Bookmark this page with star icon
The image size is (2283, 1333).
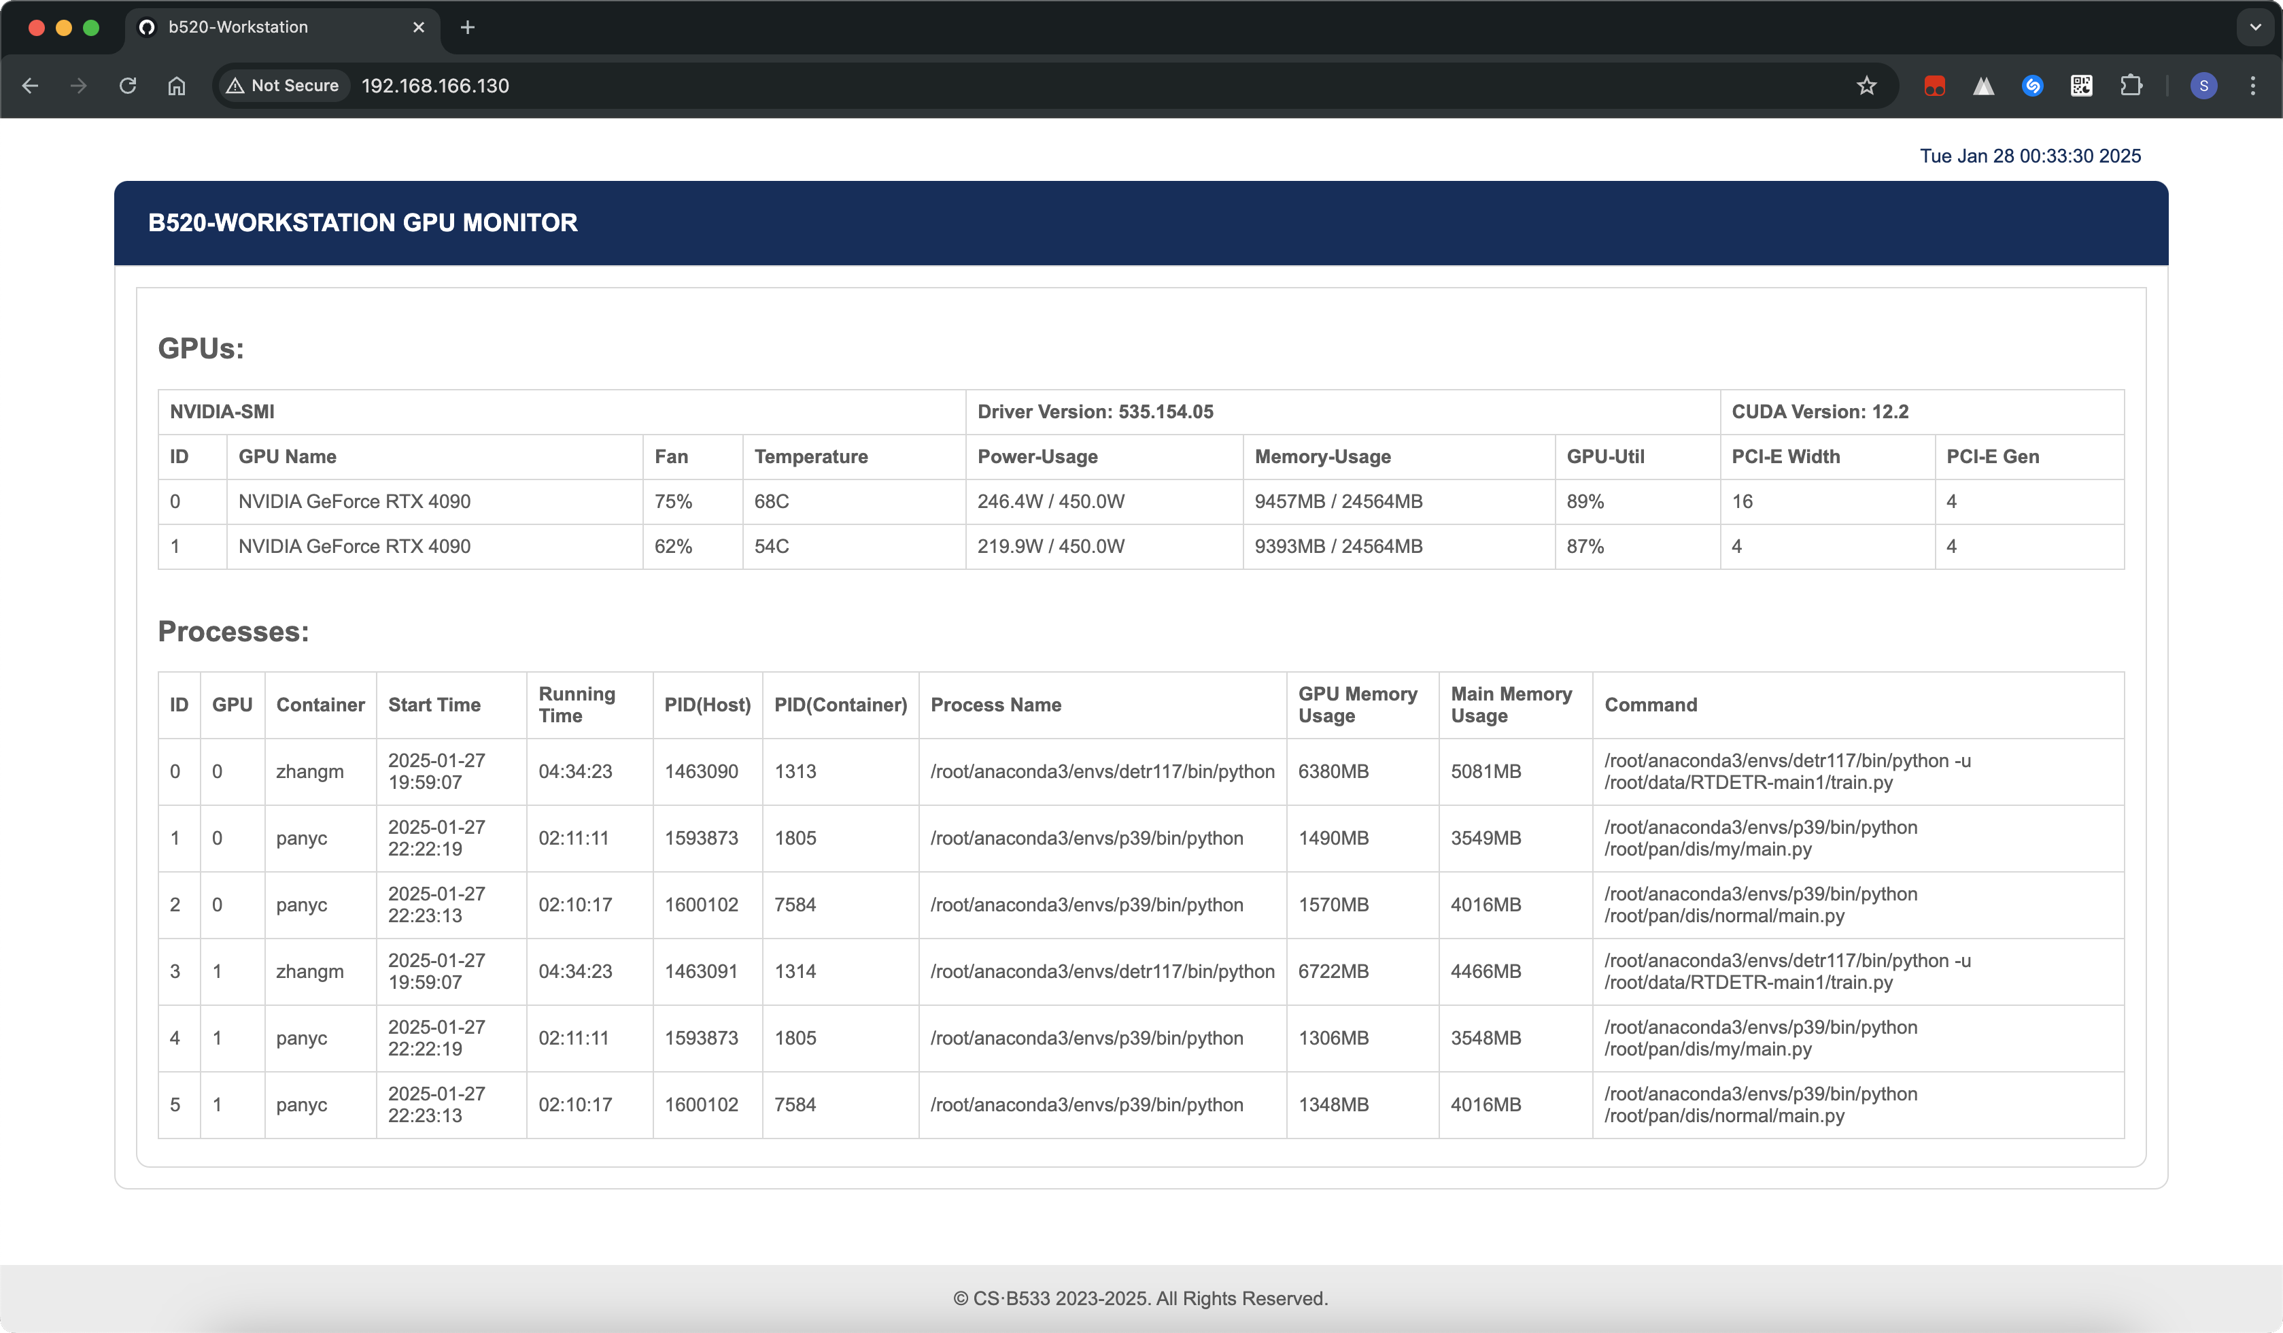pos(1866,85)
